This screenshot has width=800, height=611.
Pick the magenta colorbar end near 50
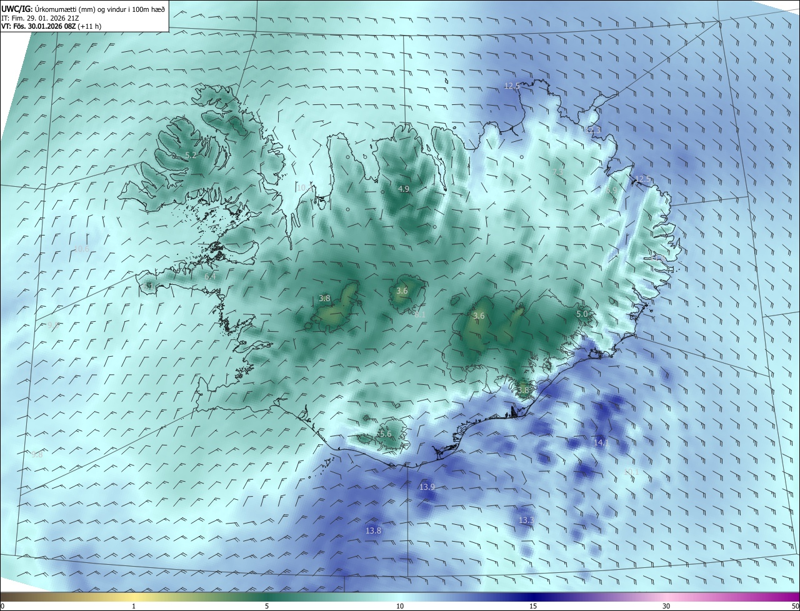tap(789, 597)
